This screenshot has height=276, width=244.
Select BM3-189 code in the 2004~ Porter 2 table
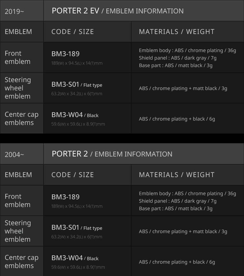click(x=65, y=197)
